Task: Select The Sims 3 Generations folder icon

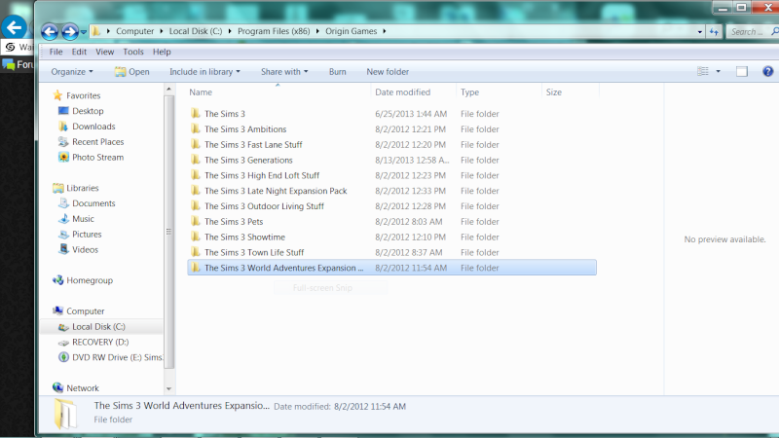Action: pyautogui.click(x=196, y=160)
